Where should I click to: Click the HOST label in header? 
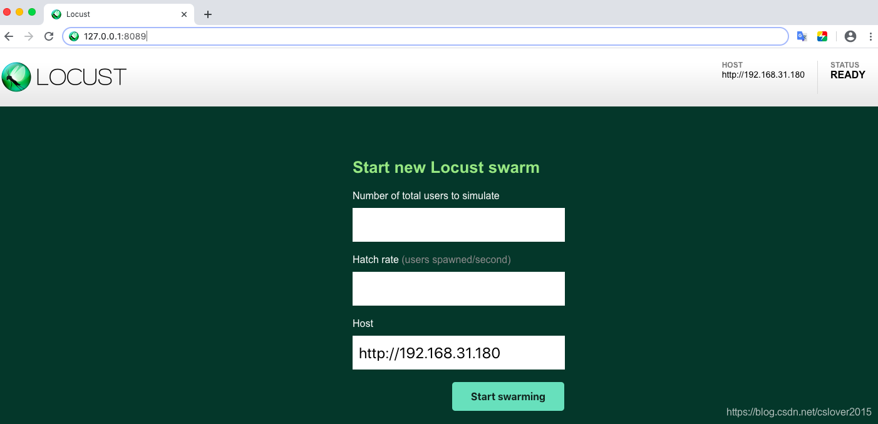click(x=732, y=65)
